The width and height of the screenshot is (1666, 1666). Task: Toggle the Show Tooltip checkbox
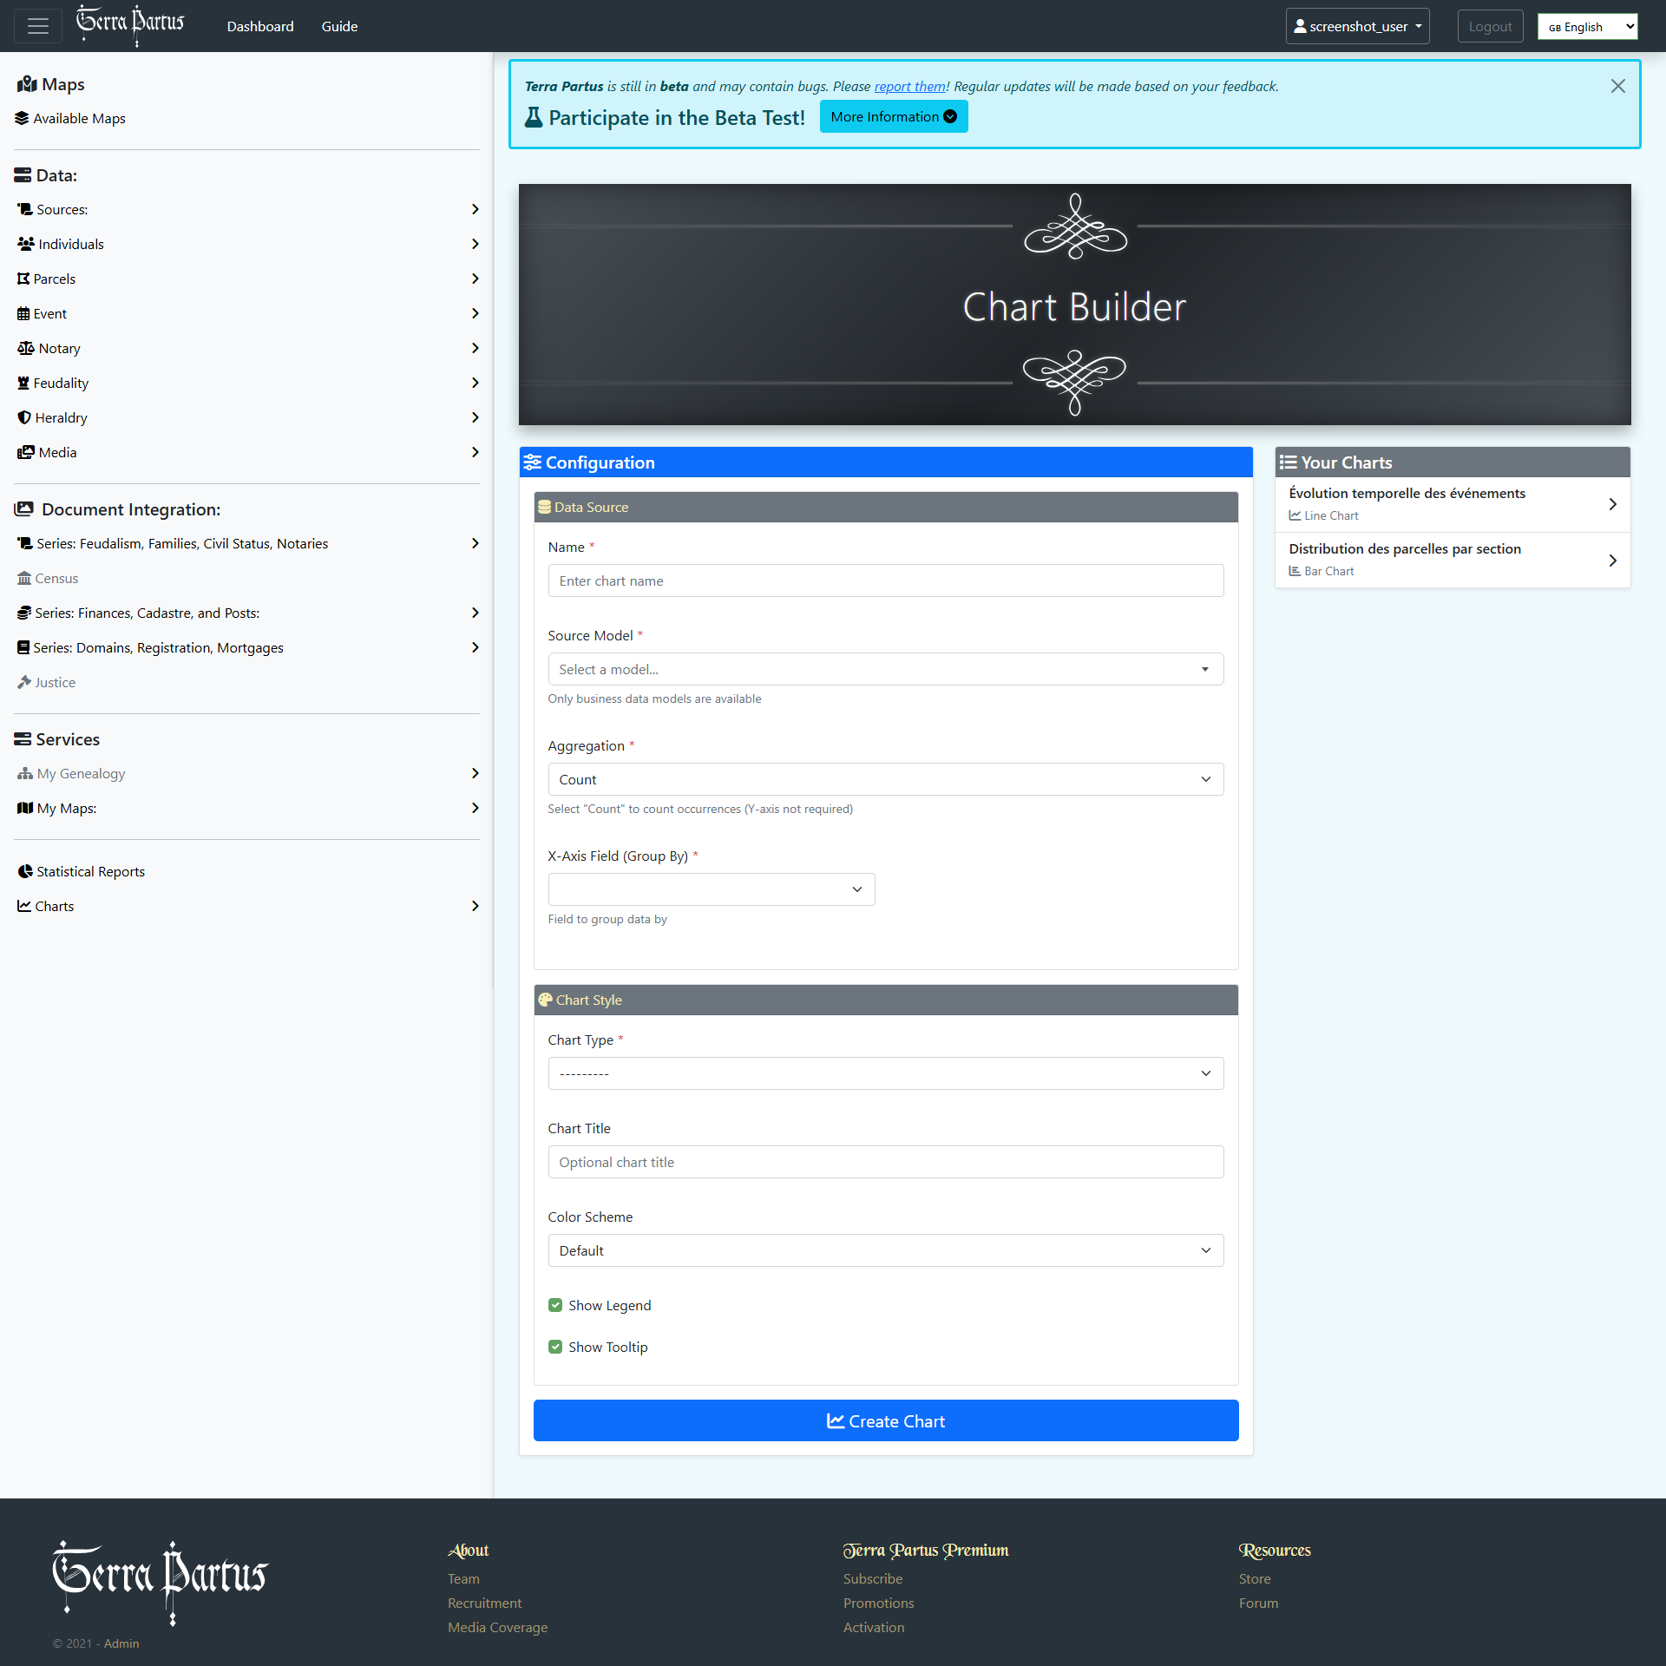point(555,1347)
